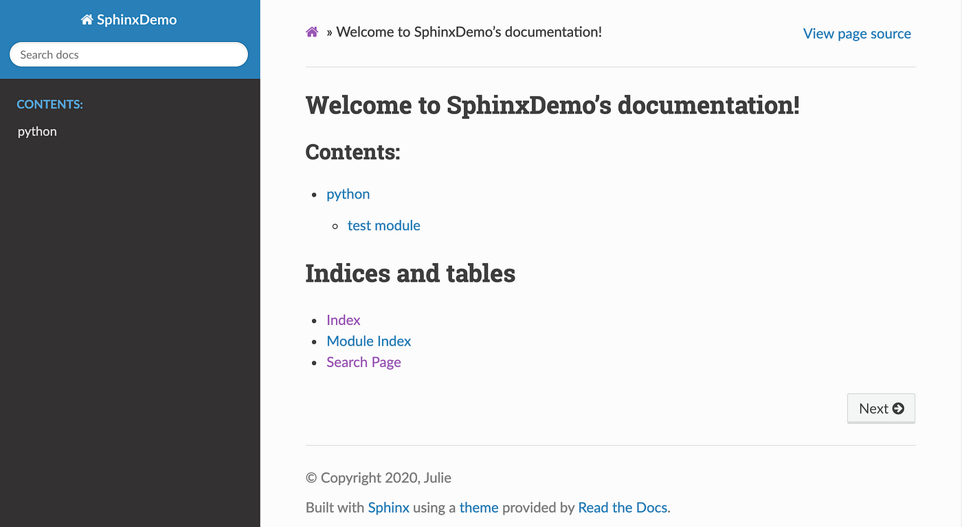Open Read the Docs footer link
This screenshot has height=527, width=964.
[623, 508]
